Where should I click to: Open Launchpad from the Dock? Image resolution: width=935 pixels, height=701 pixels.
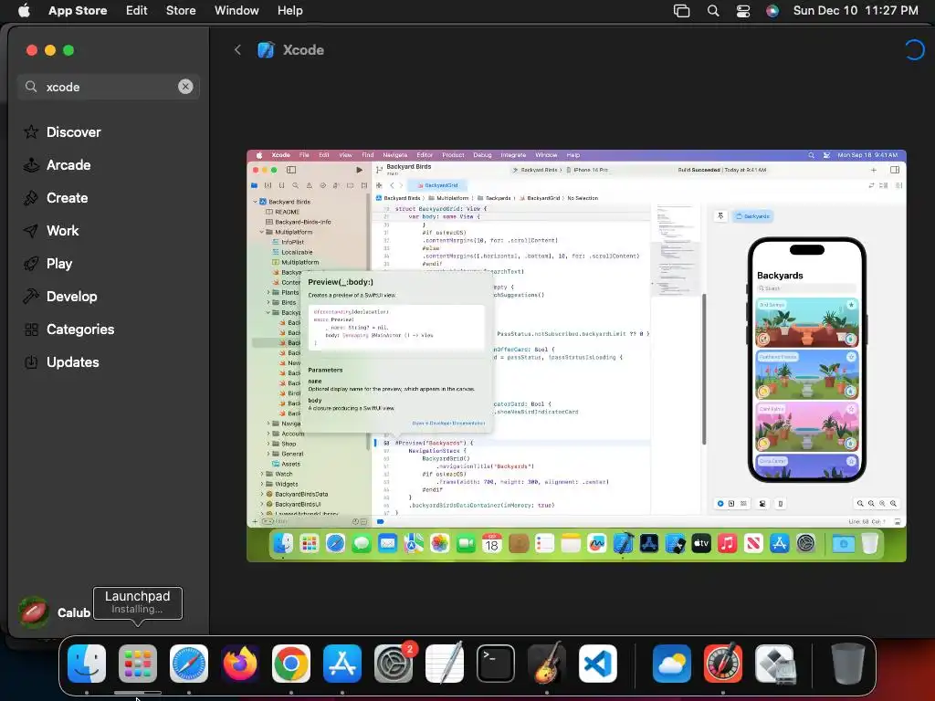tap(138, 664)
